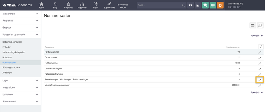Select the Følgeseddelnummer row name
Image resolution: width=265 pixels, height=112 pixels.
[x=54, y=74]
